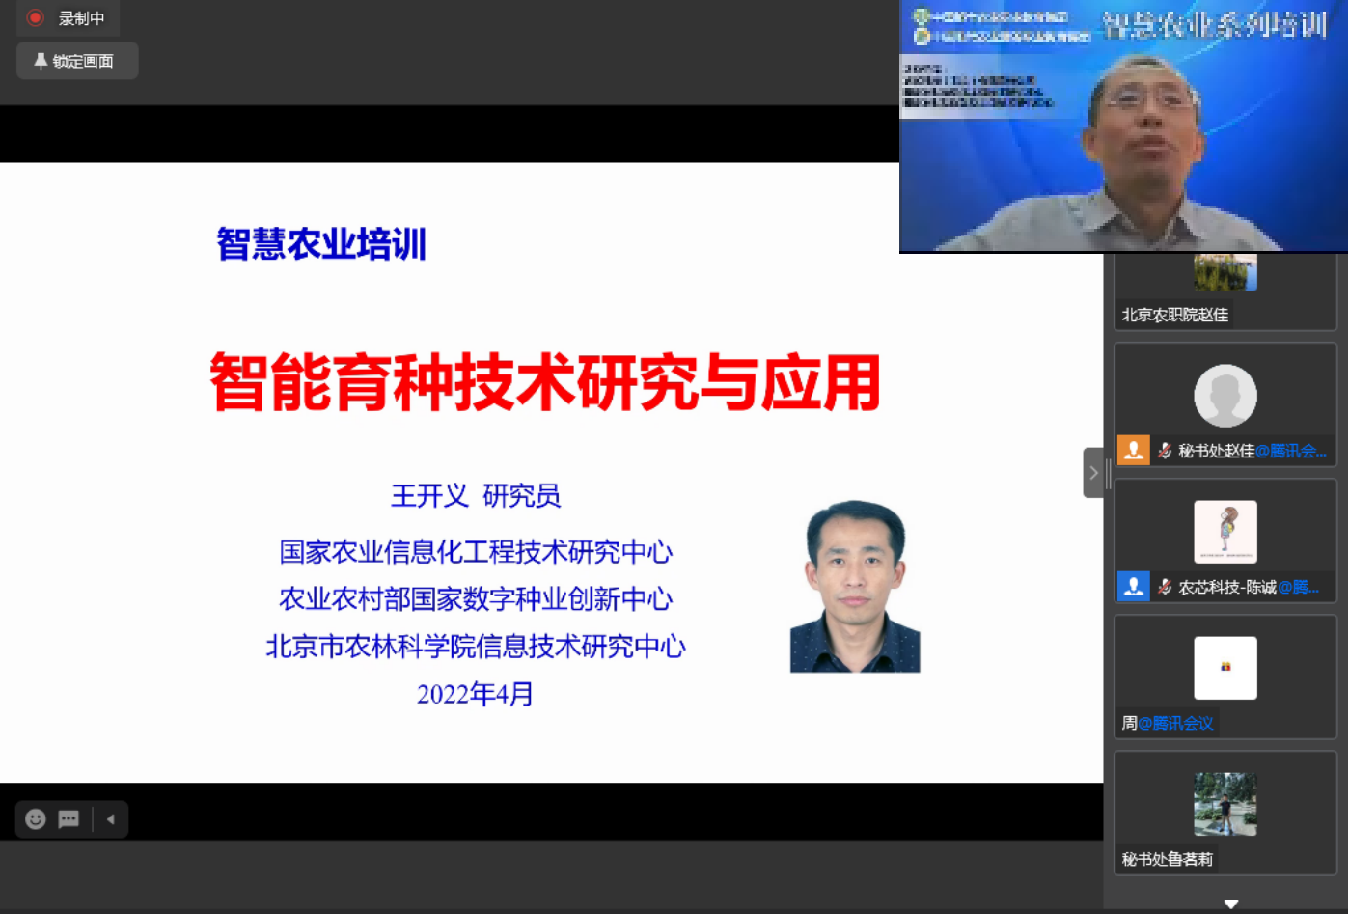Image resolution: width=1349 pixels, height=914 pixels.
Task: Click the cartoon avatar of 农芯科技-陈诚
Action: click(x=1225, y=532)
